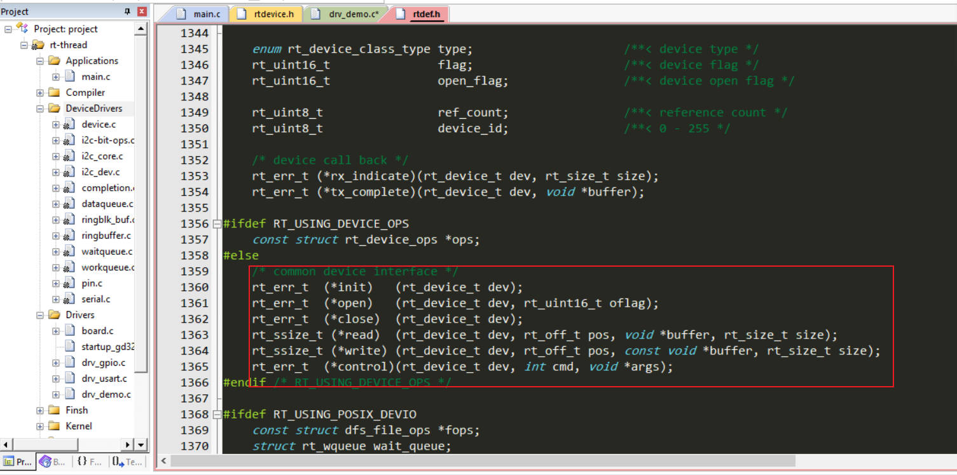Collapse the Project: project root node
This screenshot has height=475, width=957.
8,29
